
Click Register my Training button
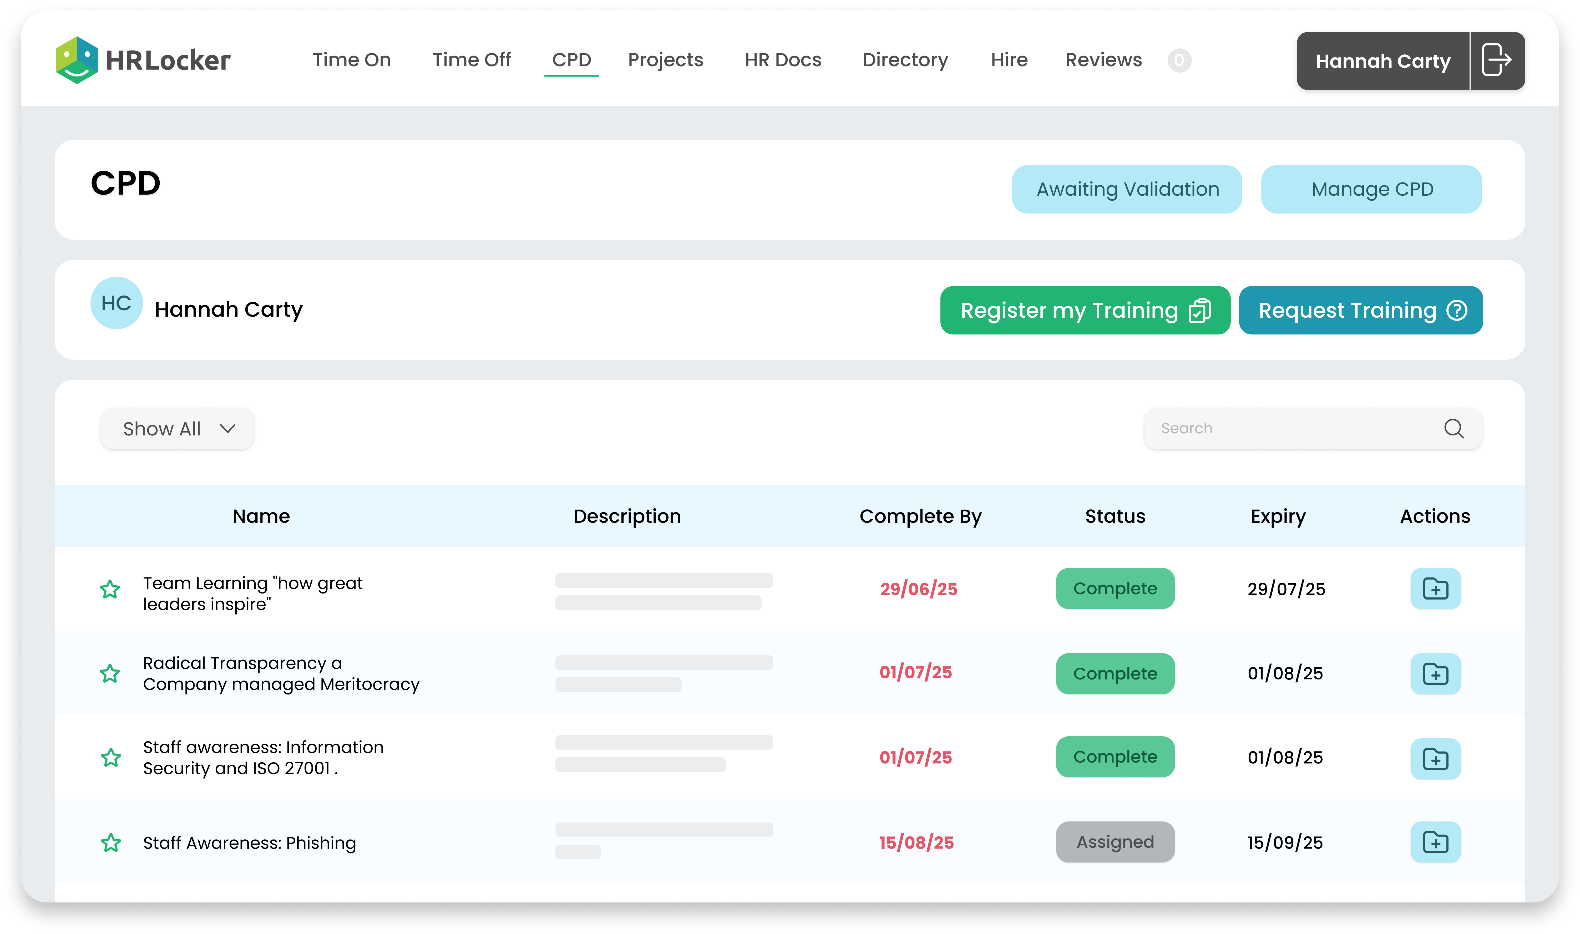pos(1085,310)
